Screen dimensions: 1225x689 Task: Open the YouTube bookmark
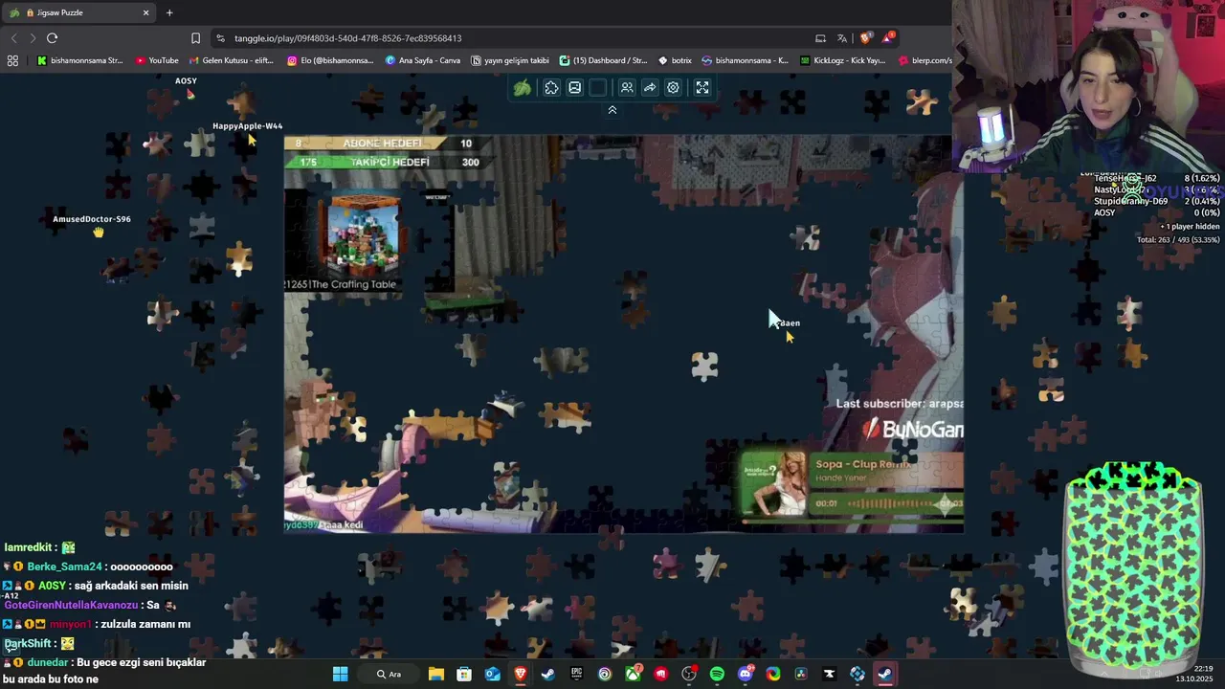157,60
